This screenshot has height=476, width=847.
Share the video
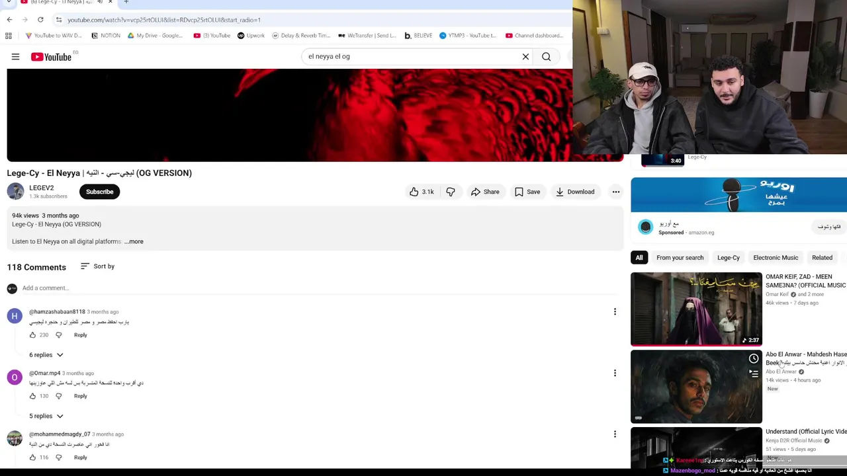pos(485,192)
